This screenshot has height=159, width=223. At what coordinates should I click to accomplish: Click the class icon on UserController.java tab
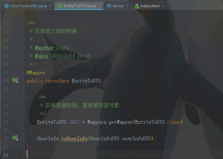[x=7, y=6]
